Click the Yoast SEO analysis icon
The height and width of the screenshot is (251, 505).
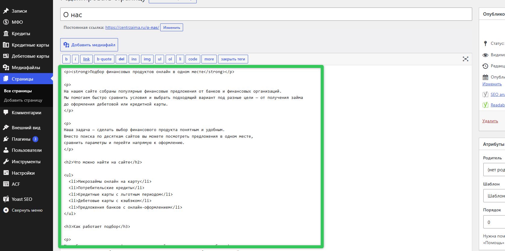tap(485, 94)
